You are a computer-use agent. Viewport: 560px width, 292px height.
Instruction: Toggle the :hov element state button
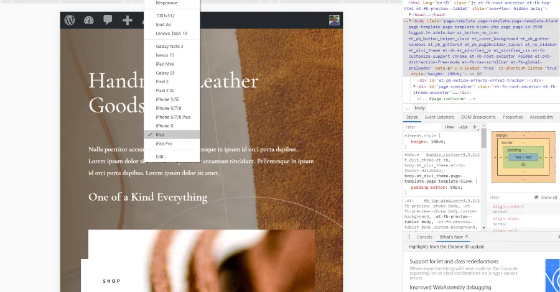coord(449,127)
